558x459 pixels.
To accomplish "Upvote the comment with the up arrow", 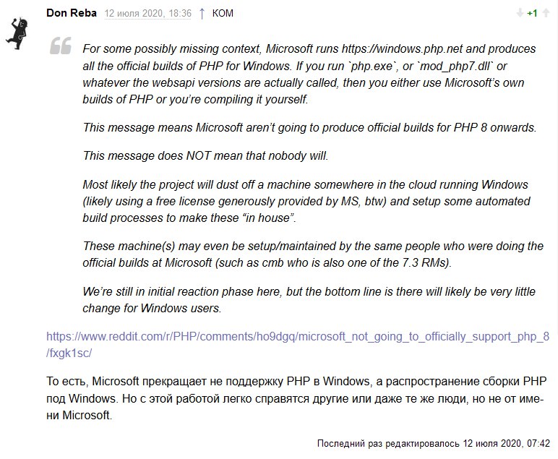I will click(546, 13).
